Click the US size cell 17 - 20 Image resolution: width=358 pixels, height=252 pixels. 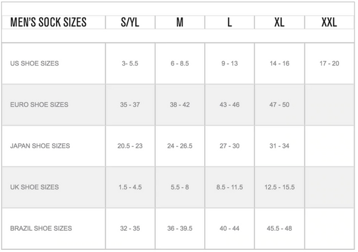(329, 64)
